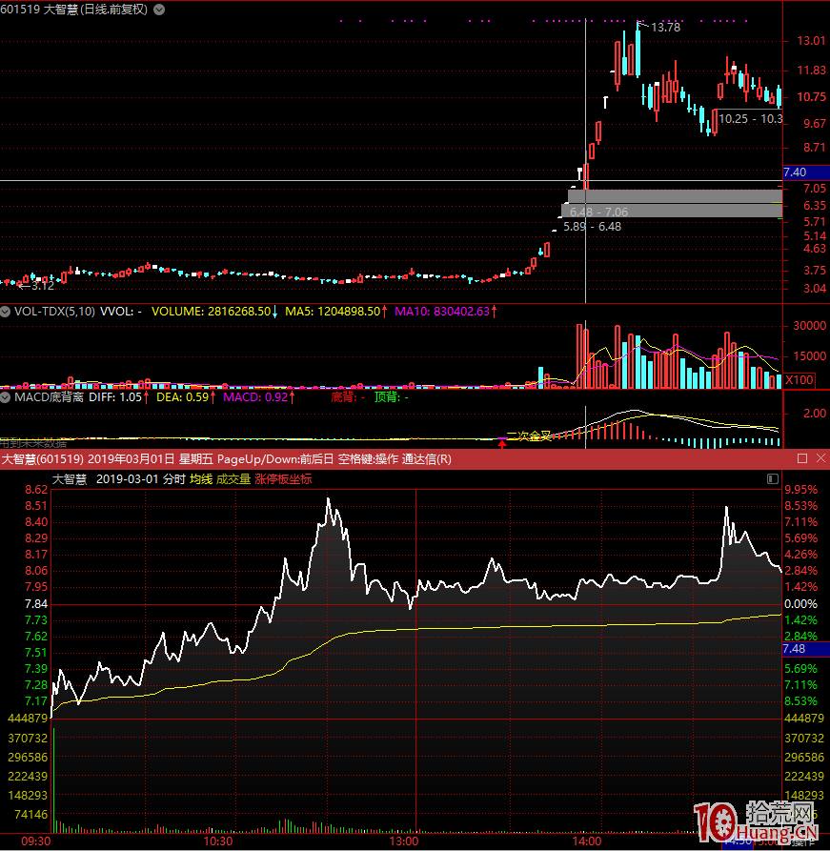This screenshot has width=830, height=851.
Task: Click the DIFF: 1.05 value
Action: tap(115, 397)
